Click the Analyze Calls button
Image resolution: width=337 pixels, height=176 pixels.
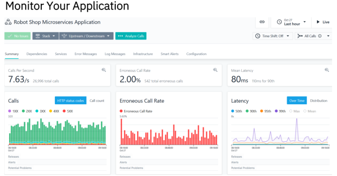click(131, 36)
